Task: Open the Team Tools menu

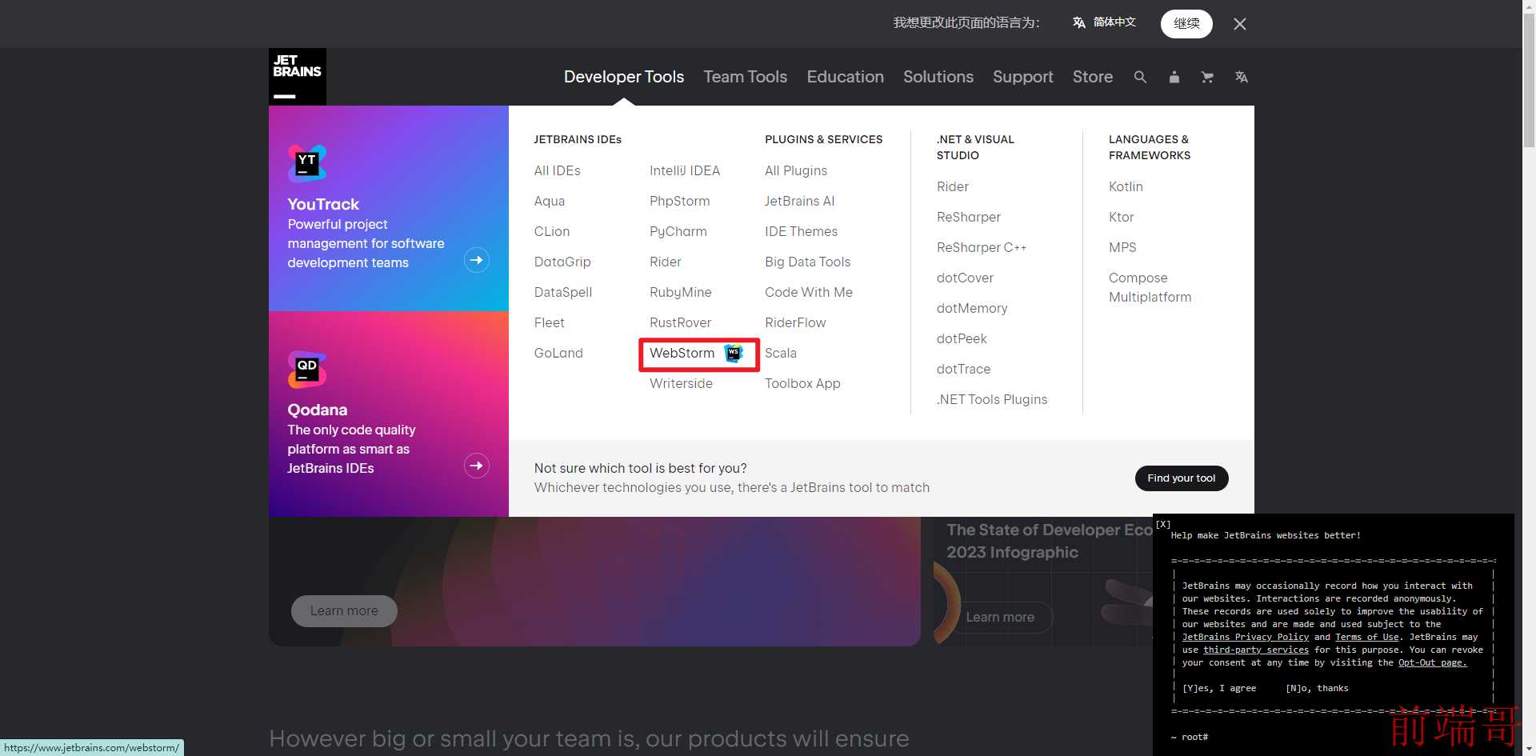Action: (746, 77)
